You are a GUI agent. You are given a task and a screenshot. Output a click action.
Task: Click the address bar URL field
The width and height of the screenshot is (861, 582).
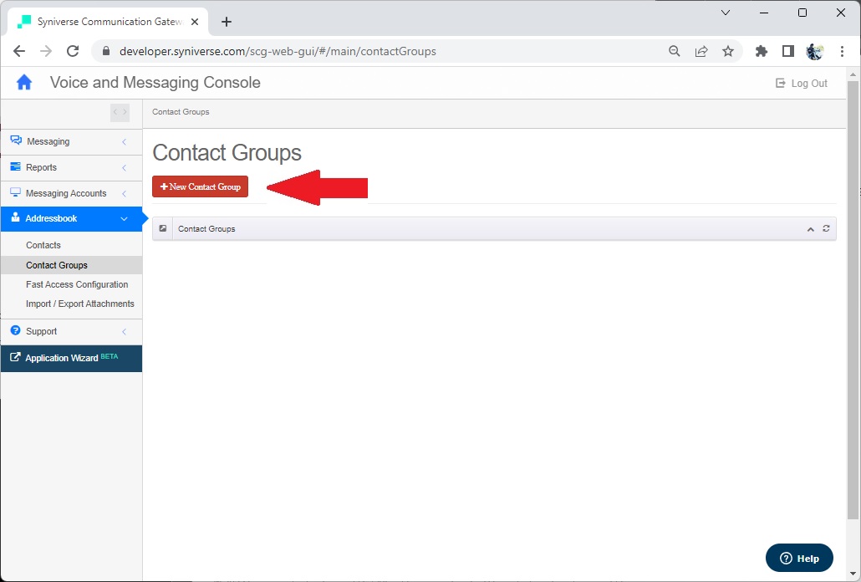click(278, 51)
